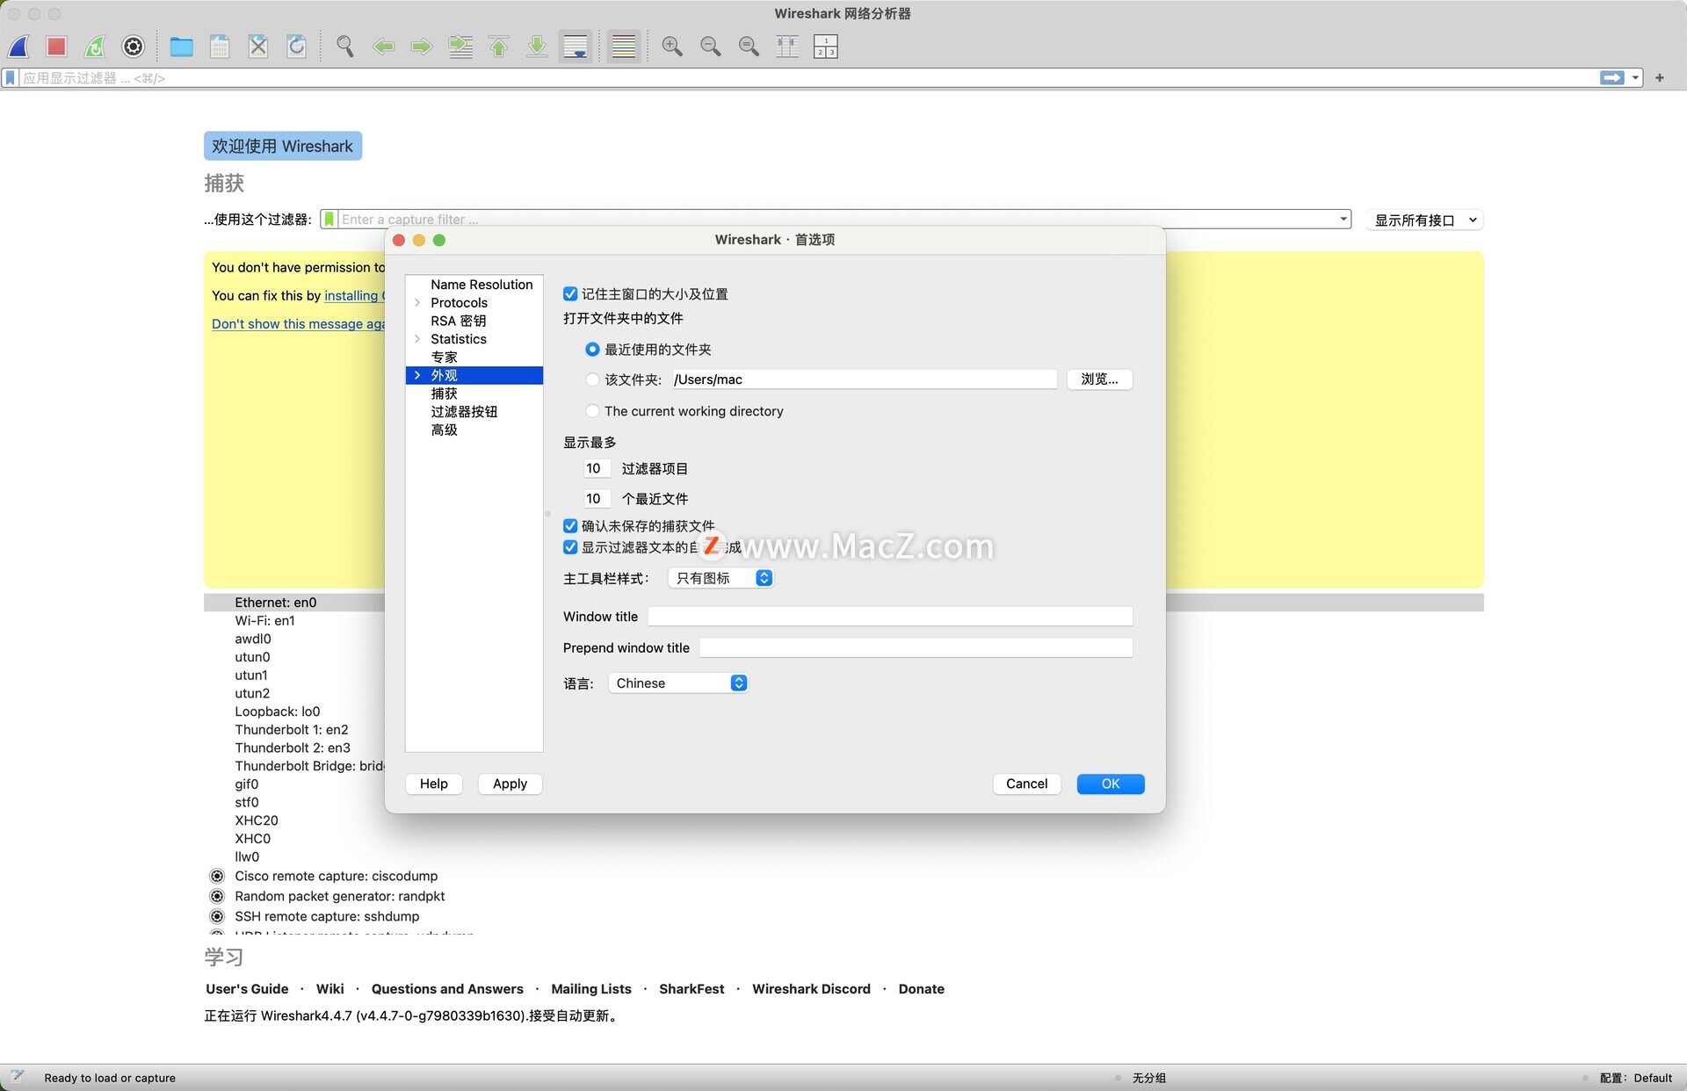Viewport: 1687px width, 1091px height.
Task: Save capture file icon in toolbar
Action: [x=220, y=47]
